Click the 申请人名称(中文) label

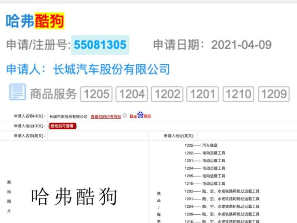[x=29, y=116]
